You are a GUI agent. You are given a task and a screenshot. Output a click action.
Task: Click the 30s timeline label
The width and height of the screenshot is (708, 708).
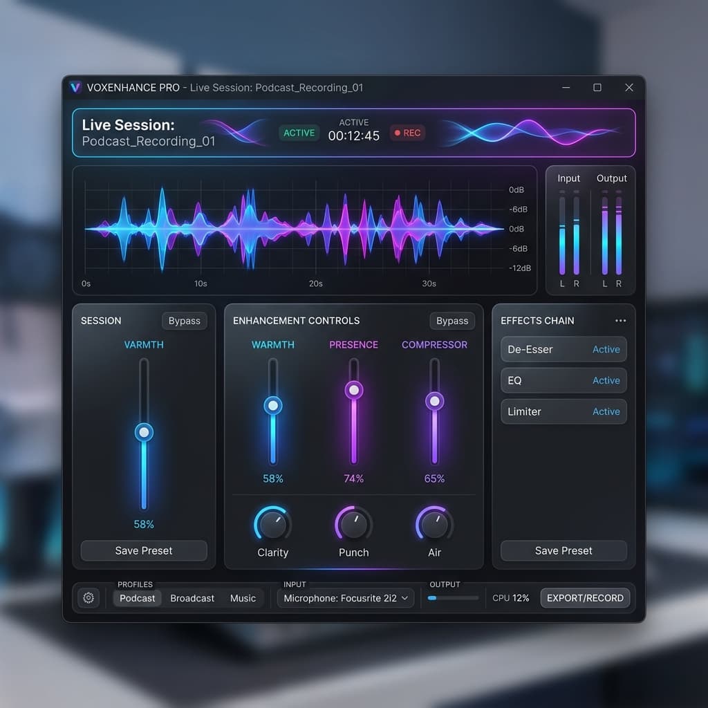[x=429, y=283]
